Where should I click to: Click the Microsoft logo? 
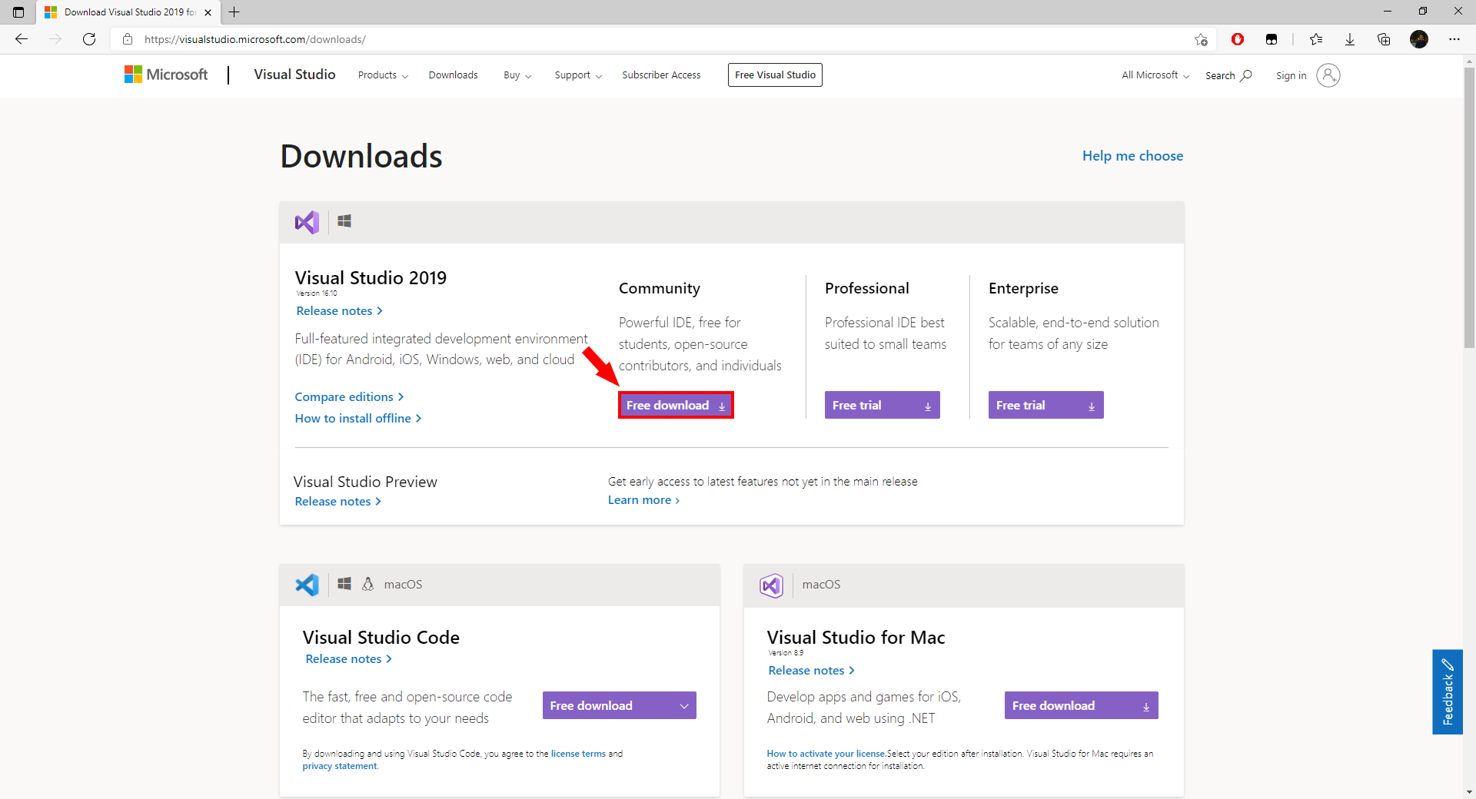[x=166, y=75]
